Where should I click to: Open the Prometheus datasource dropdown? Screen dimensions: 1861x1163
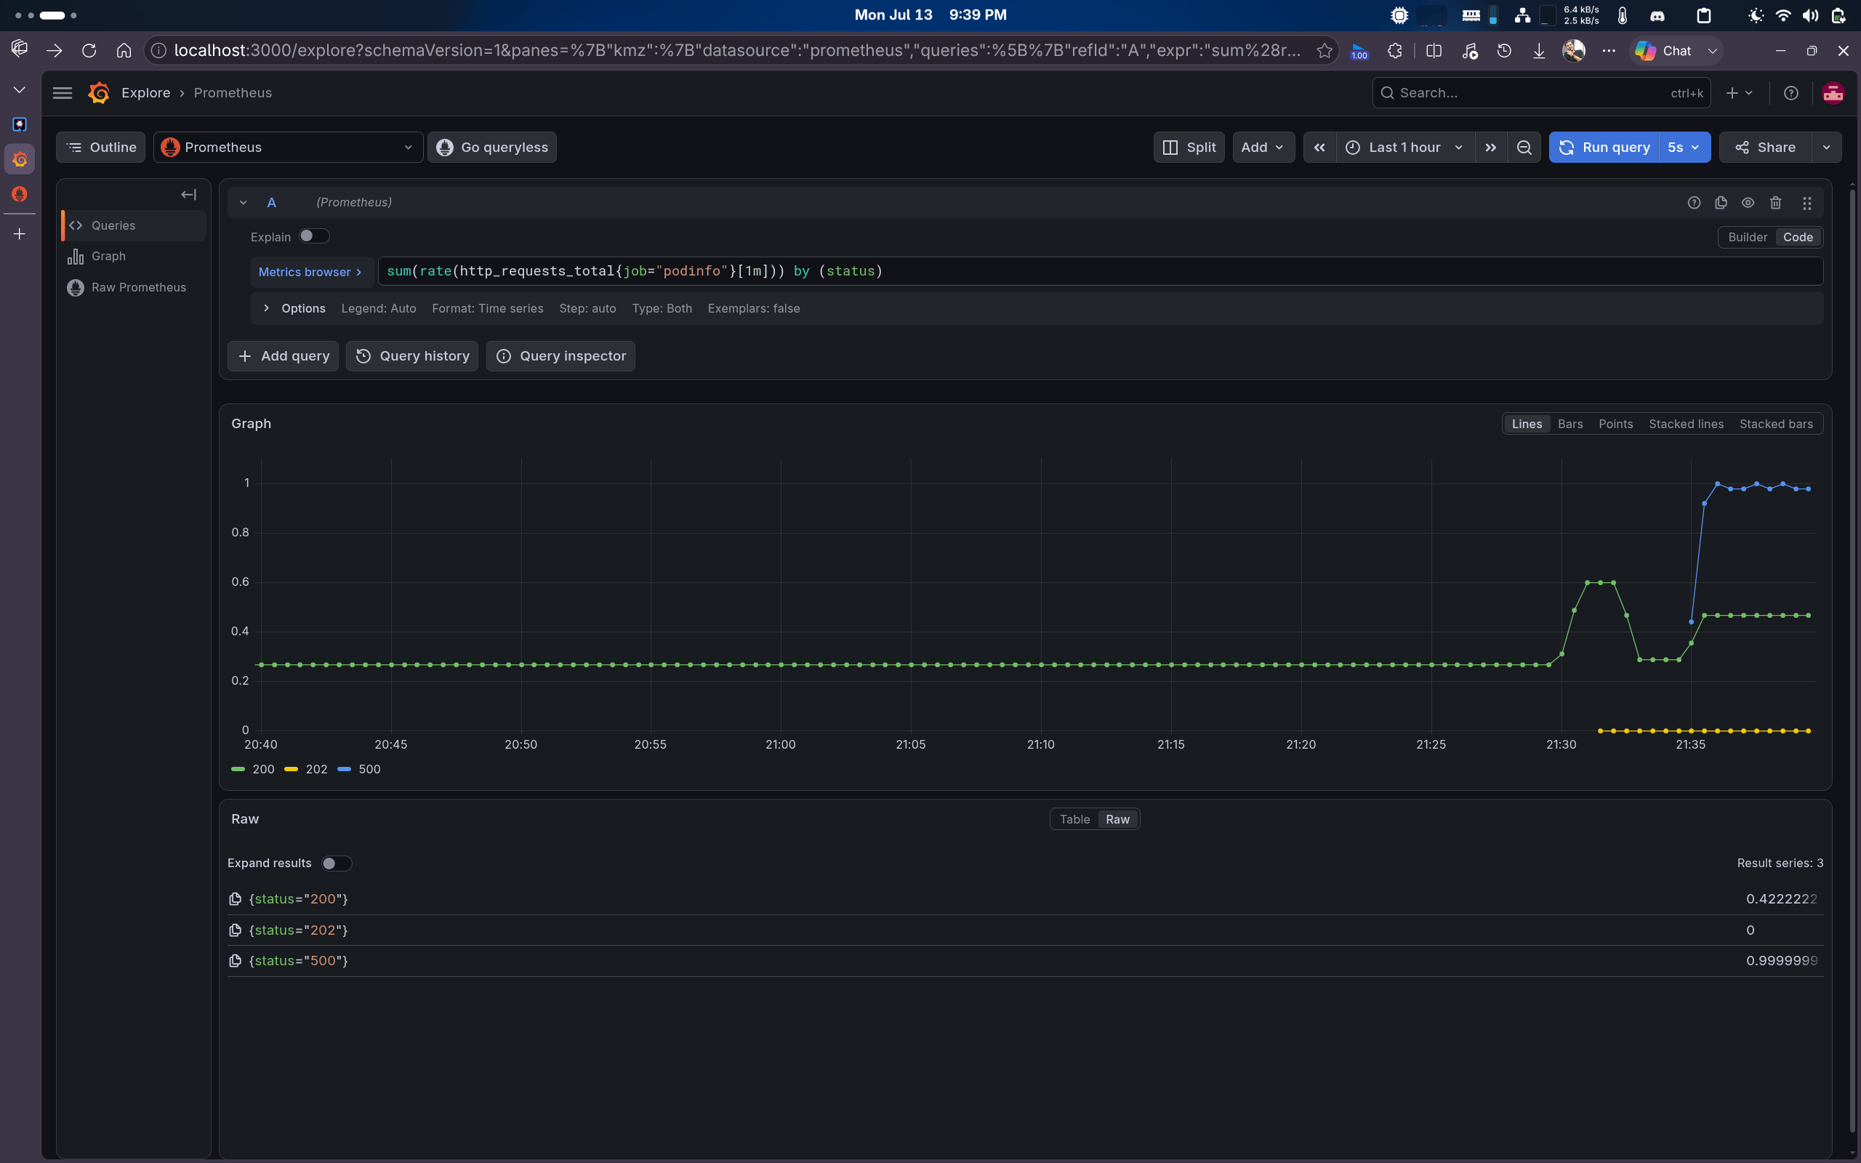coord(288,147)
